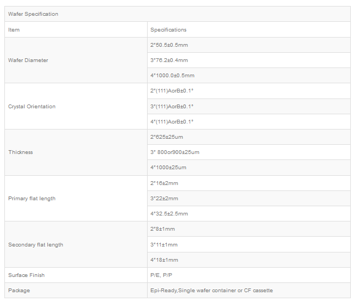Click the Epi-Ready package description cell
The height and width of the screenshot is (302, 353).
pyautogui.click(x=211, y=291)
